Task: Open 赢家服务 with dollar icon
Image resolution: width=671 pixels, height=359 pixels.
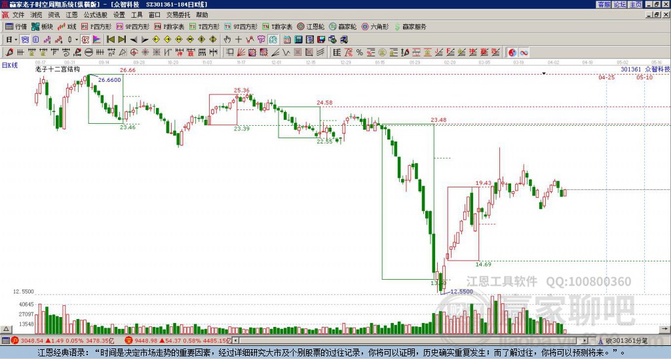Action: click(410, 26)
